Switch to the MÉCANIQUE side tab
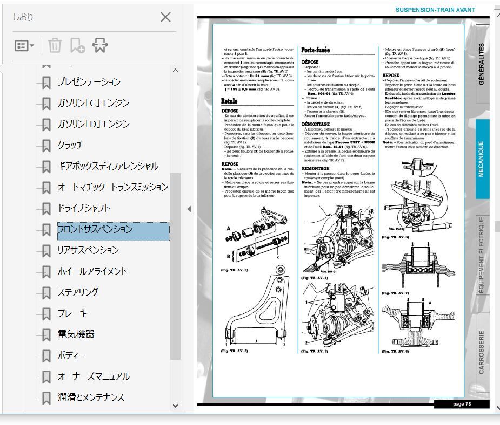 (482, 159)
